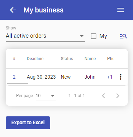Open order number 2 link

pos(14,77)
